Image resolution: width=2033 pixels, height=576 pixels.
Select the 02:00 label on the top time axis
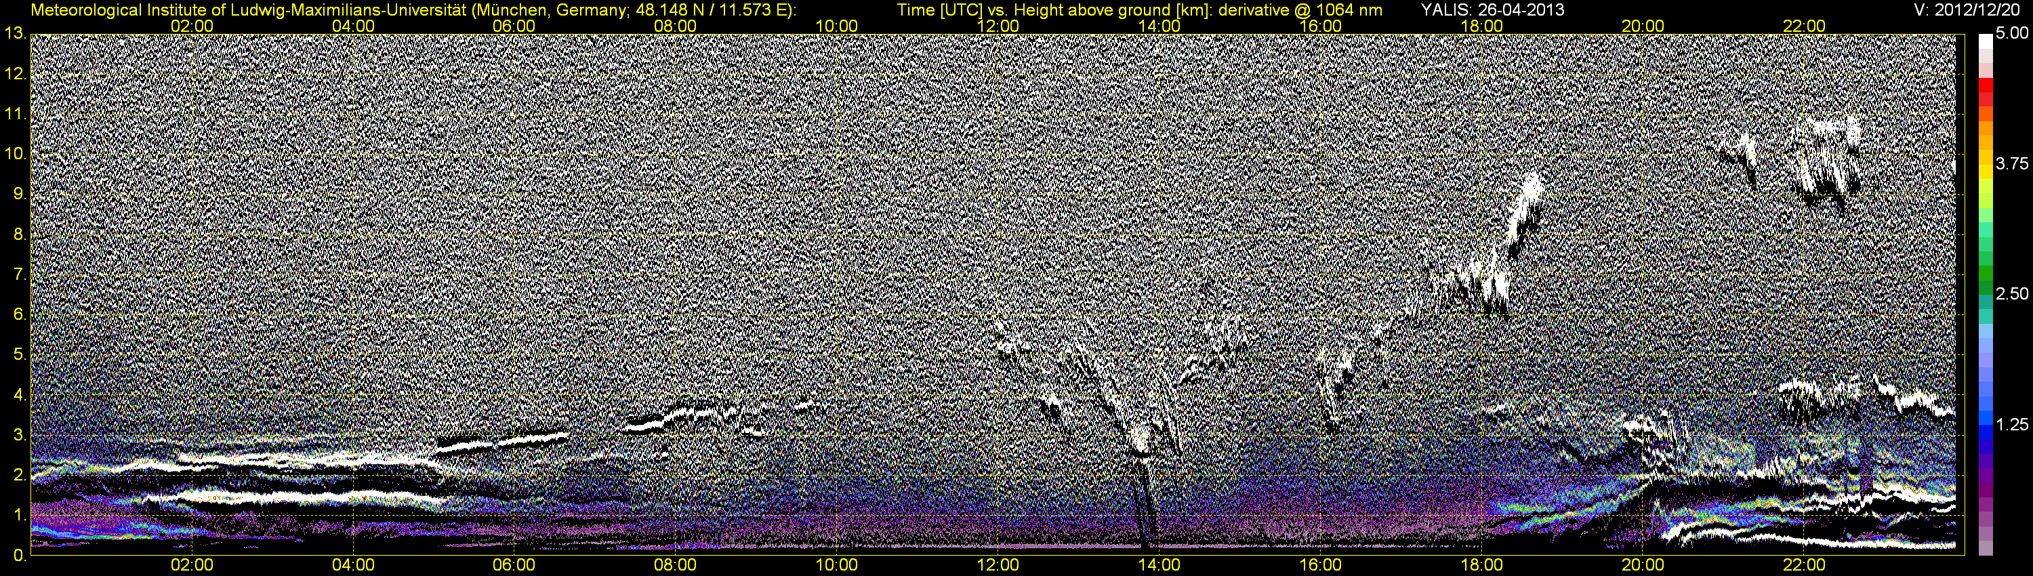click(192, 26)
